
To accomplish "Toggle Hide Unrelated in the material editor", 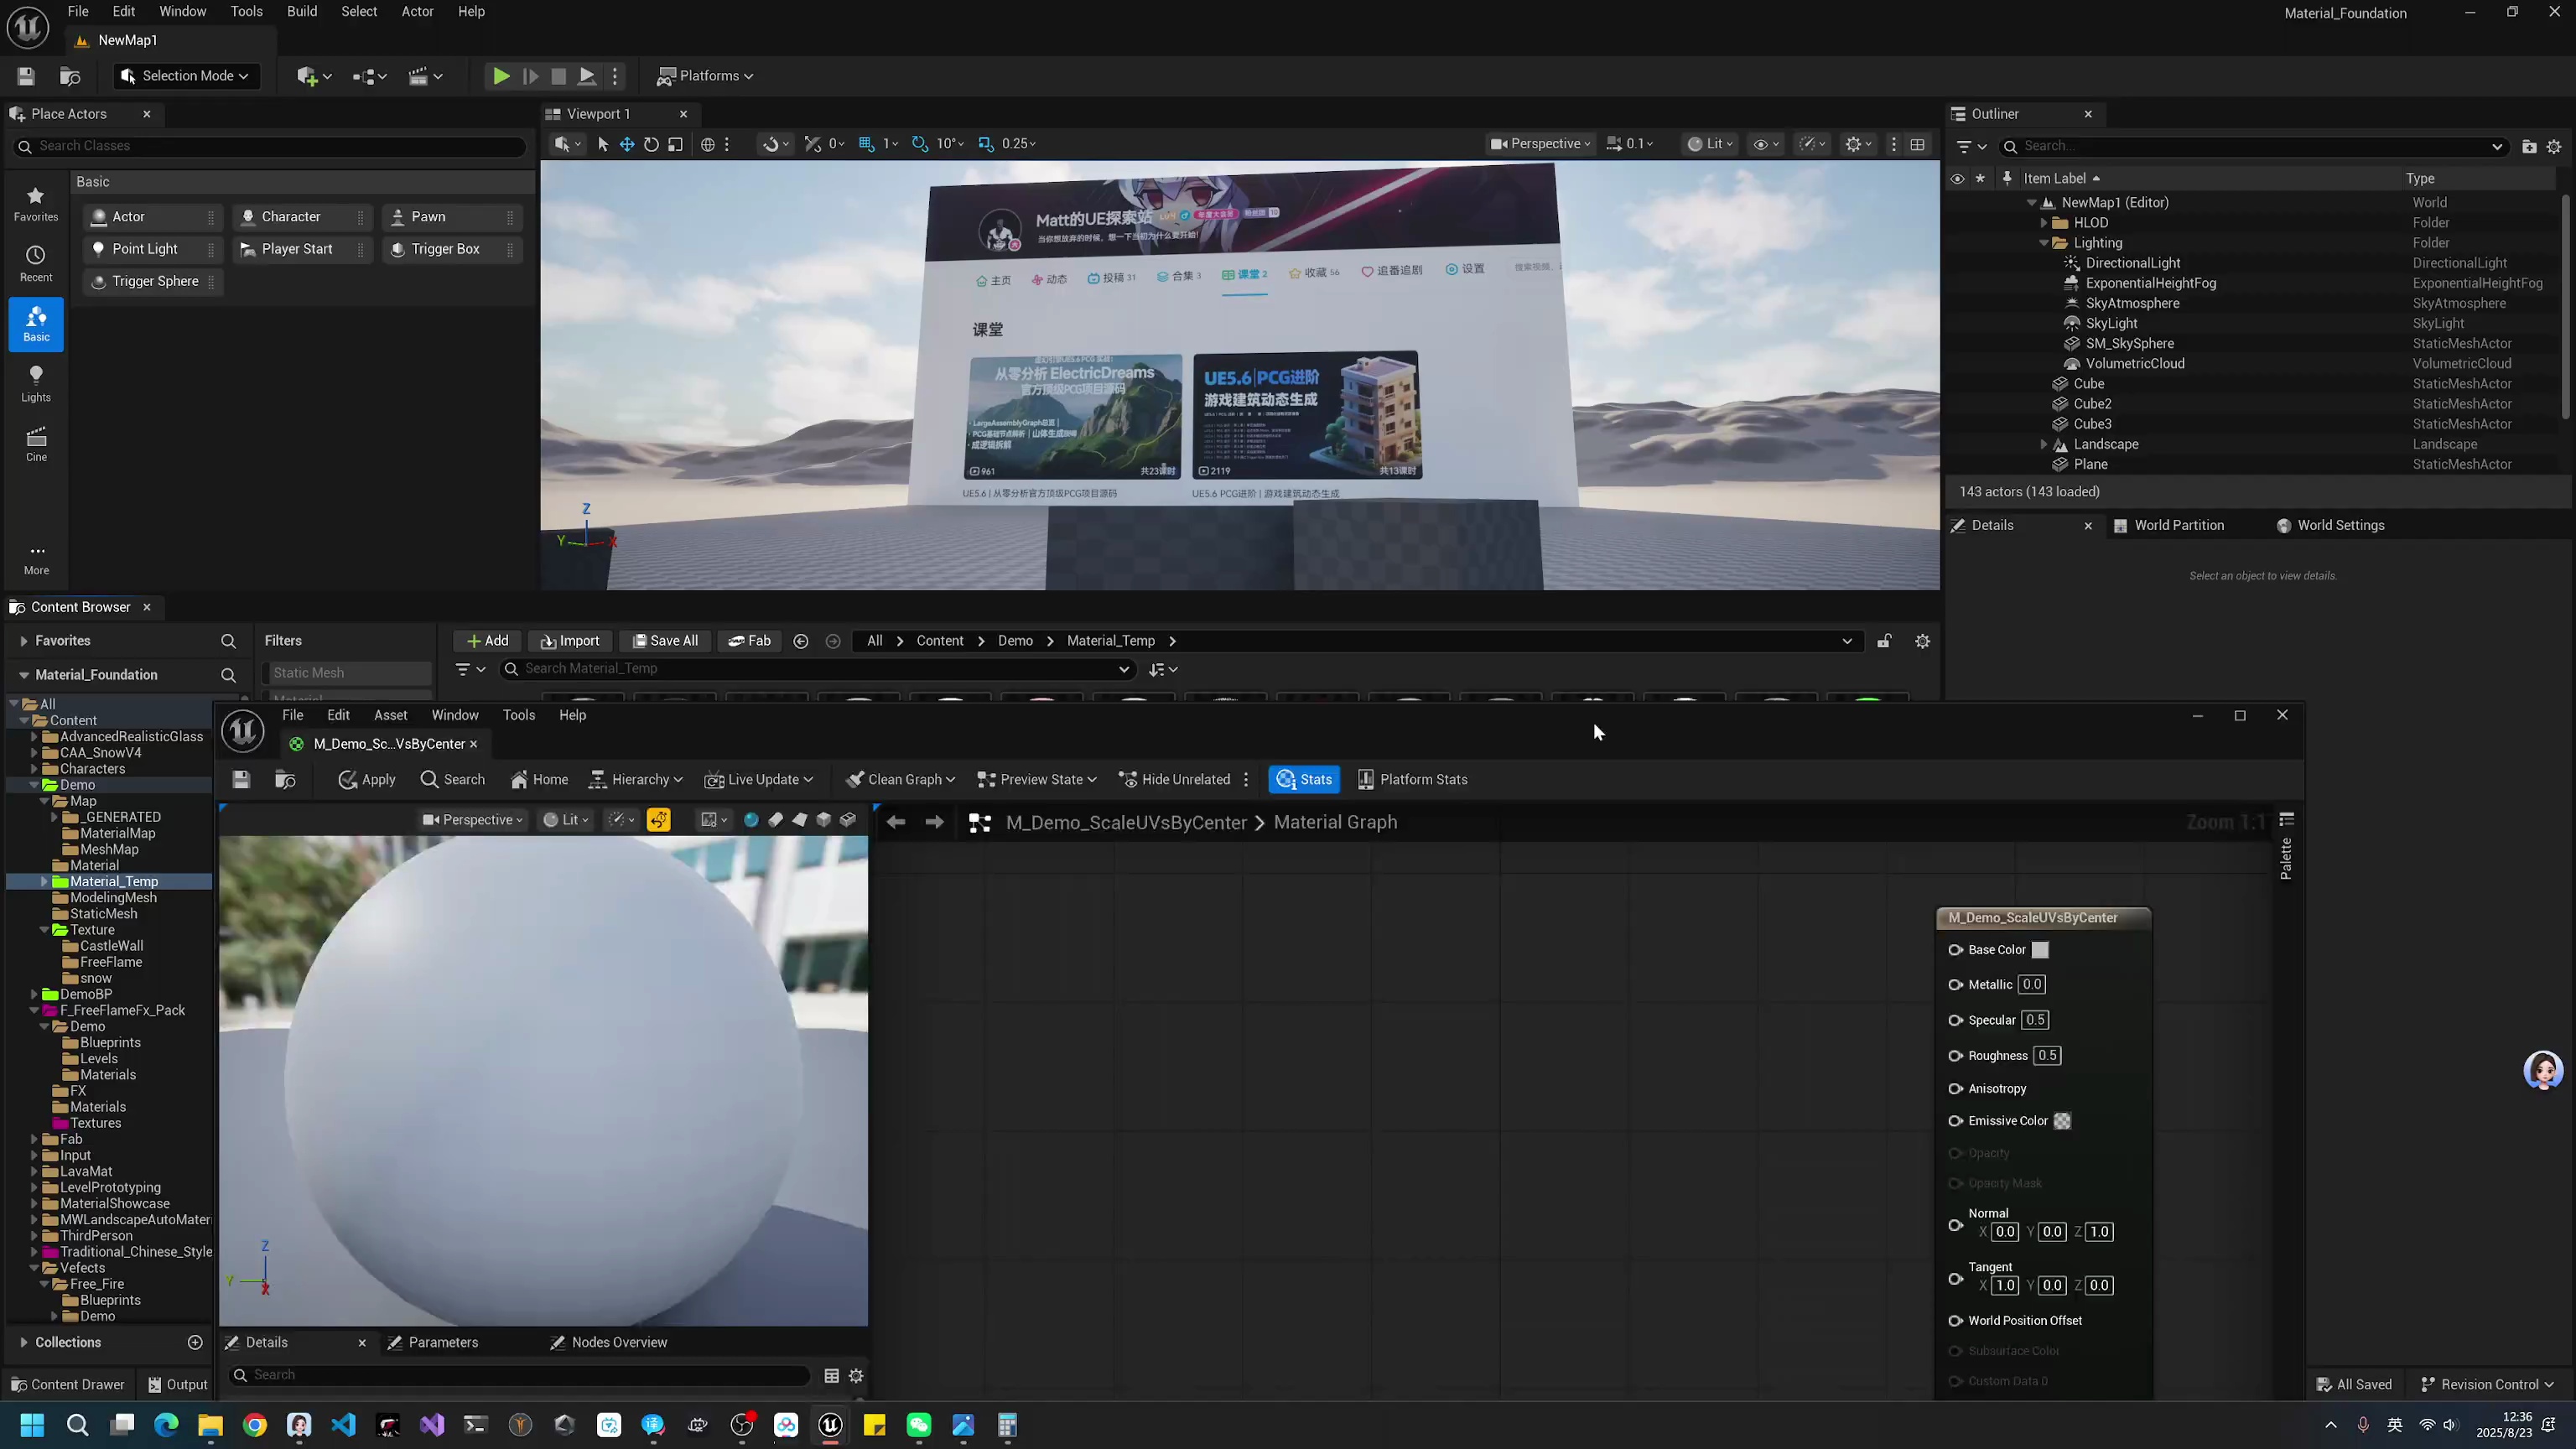I will 1174,780.
